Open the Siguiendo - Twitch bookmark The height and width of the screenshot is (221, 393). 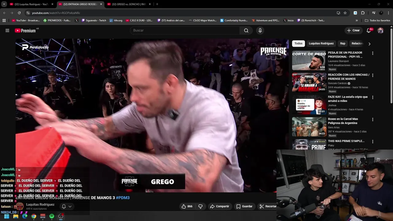click(x=94, y=20)
